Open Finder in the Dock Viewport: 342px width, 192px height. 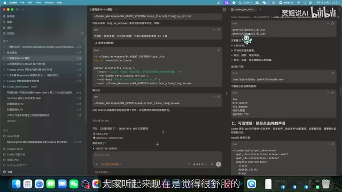point(16,184)
